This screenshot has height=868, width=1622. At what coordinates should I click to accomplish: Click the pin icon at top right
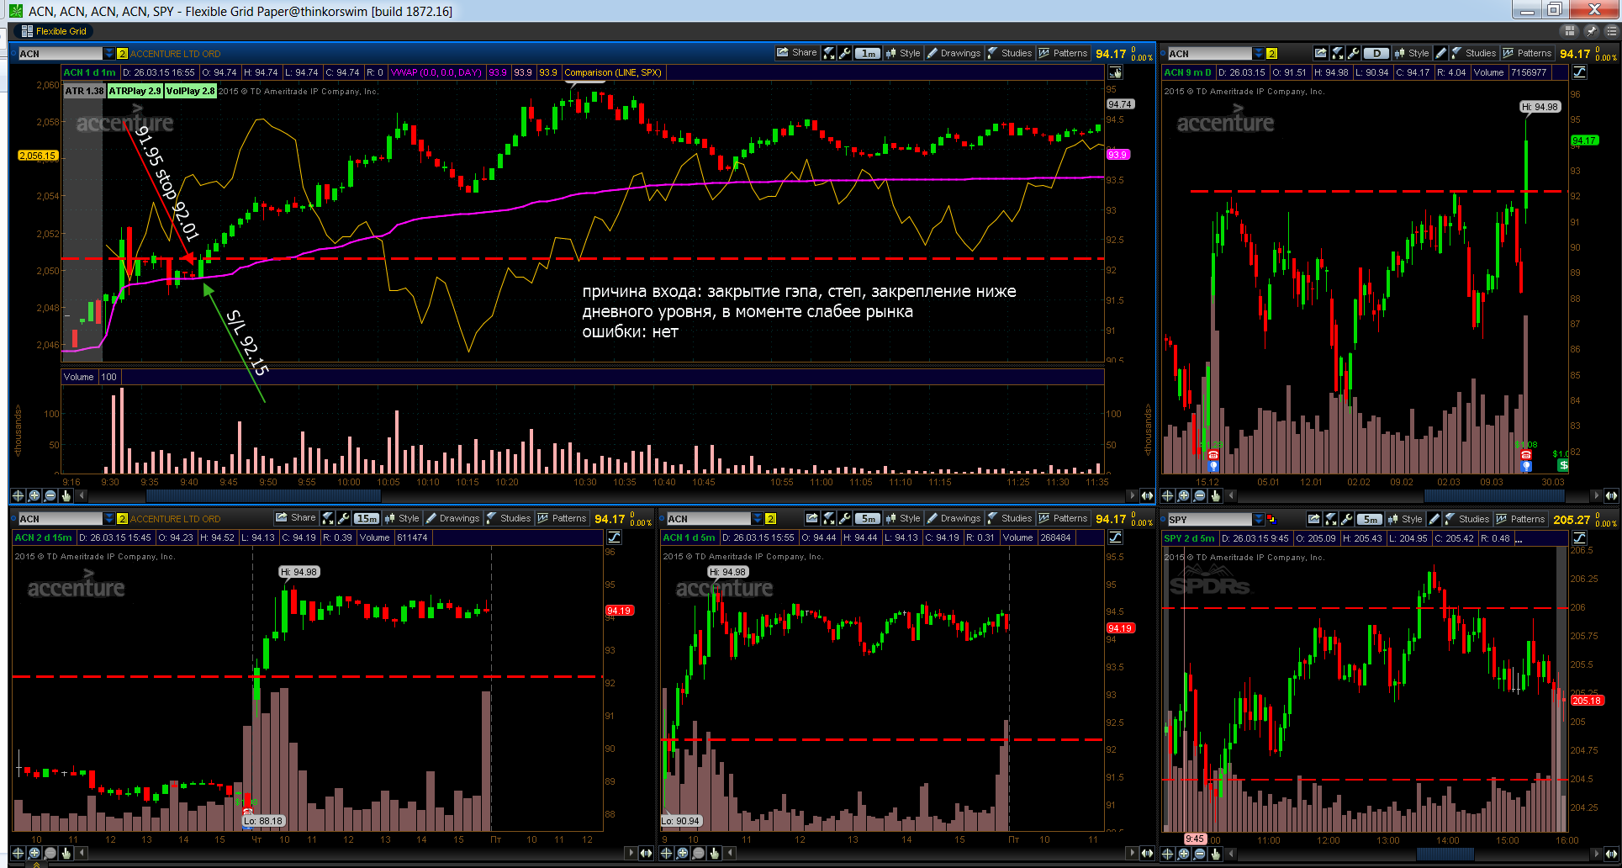[1591, 31]
